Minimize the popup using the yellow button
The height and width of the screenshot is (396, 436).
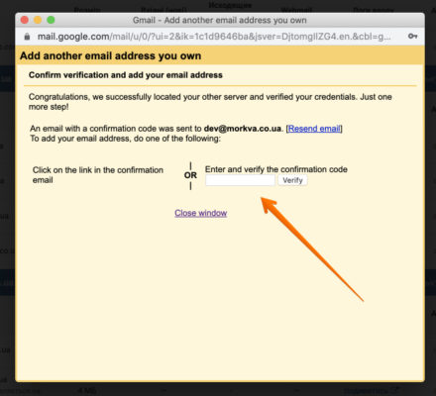click(x=38, y=20)
